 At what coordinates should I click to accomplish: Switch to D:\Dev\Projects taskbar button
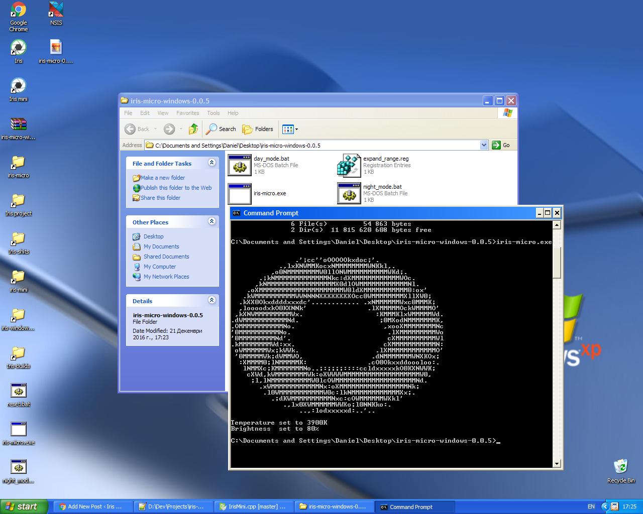(174, 506)
